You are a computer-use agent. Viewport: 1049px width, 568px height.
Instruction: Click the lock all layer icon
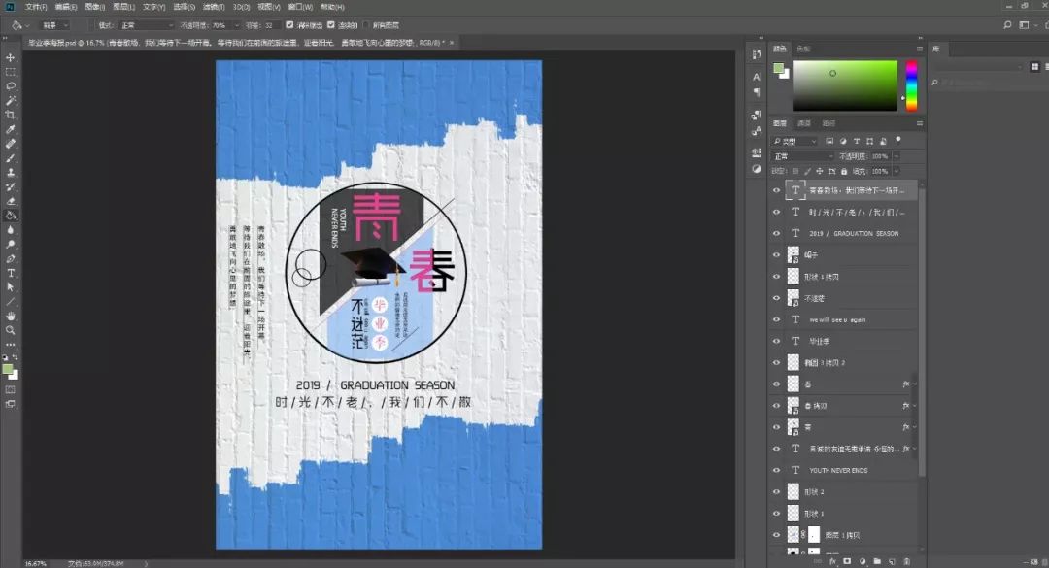pyautogui.click(x=844, y=171)
